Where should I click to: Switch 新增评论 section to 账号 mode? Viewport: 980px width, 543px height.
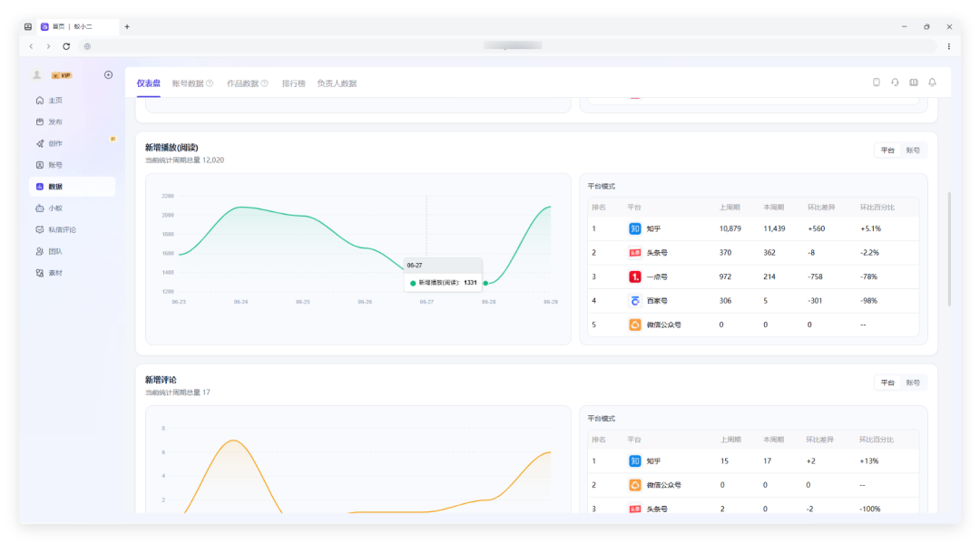point(913,383)
